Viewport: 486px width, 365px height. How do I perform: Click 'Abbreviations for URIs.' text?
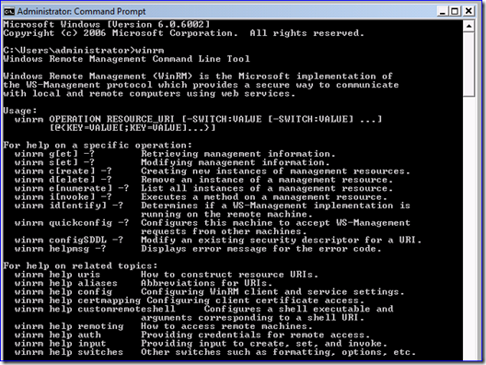click(x=207, y=283)
